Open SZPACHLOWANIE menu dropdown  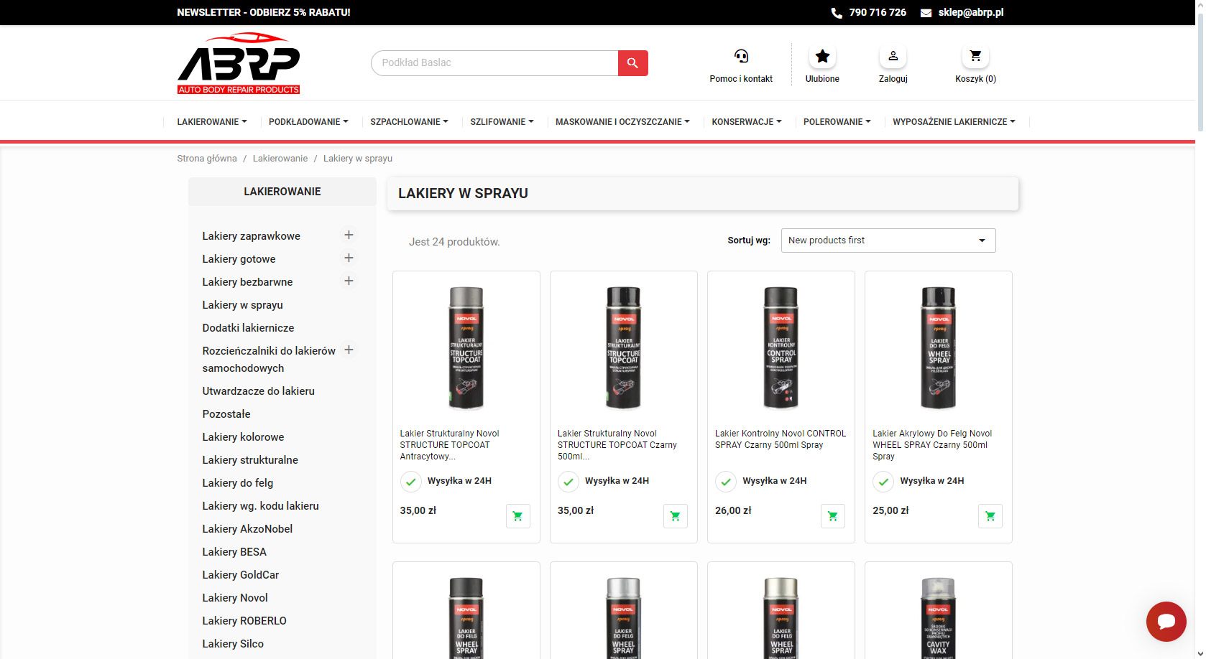(x=409, y=122)
